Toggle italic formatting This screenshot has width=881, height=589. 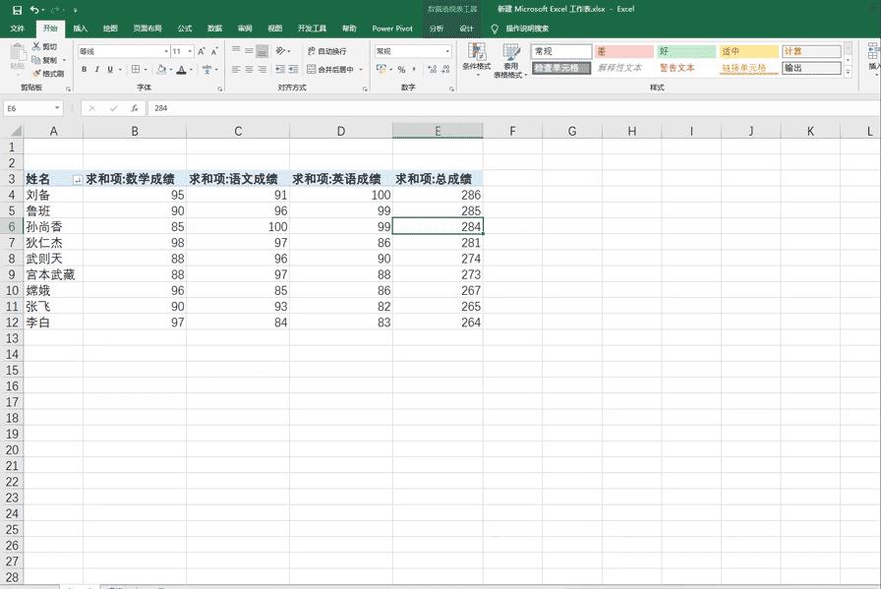point(96,70)
